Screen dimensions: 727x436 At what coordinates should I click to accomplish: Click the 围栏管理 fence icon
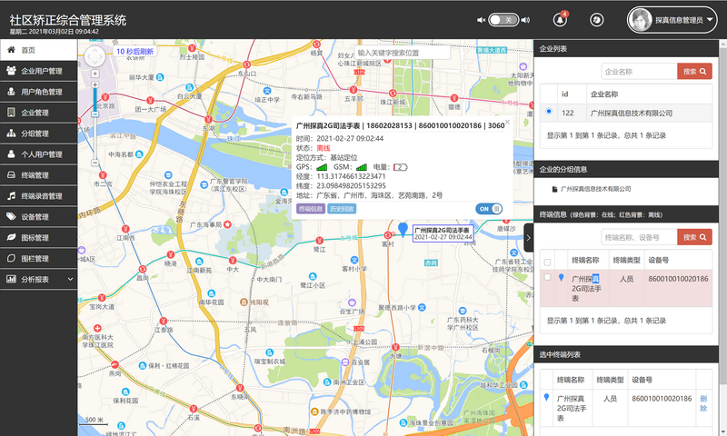[x=11, y=258]
